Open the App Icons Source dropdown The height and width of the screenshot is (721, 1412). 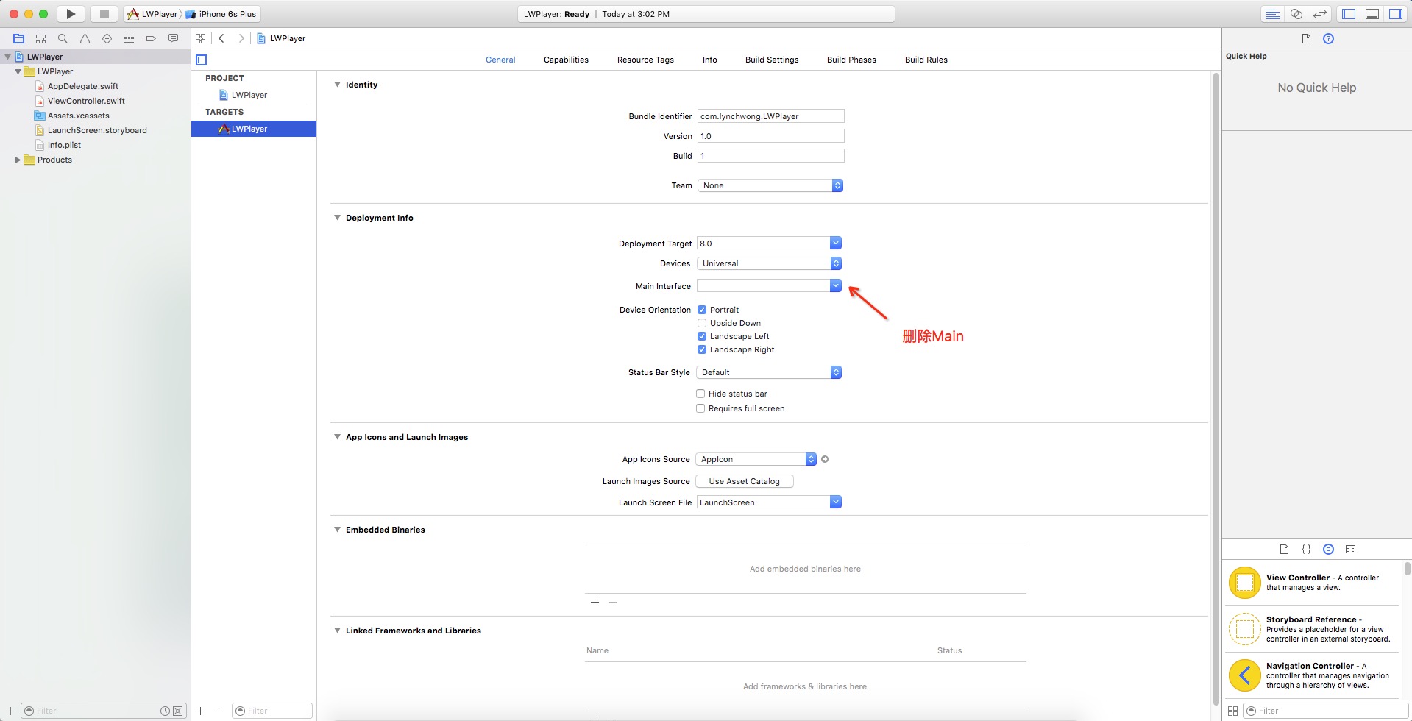[x=756, y=459]
